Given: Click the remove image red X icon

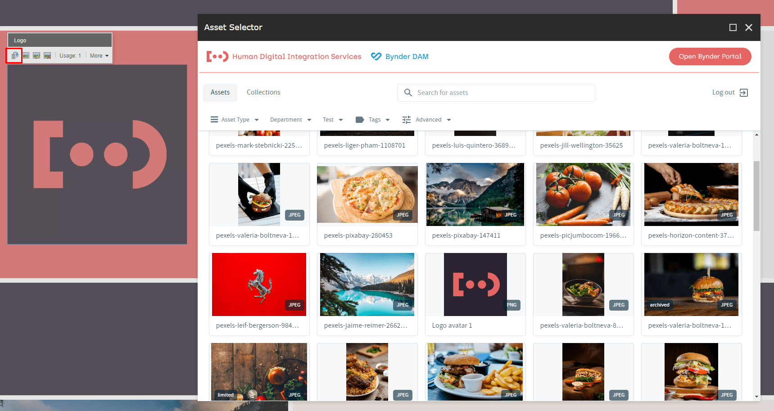Looking at the screenshot, I should click(x=47, y=55).
